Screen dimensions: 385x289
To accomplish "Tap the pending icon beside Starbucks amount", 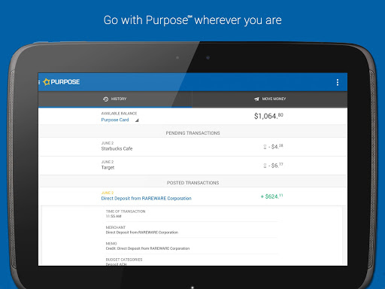I will [x=265, y=147].
